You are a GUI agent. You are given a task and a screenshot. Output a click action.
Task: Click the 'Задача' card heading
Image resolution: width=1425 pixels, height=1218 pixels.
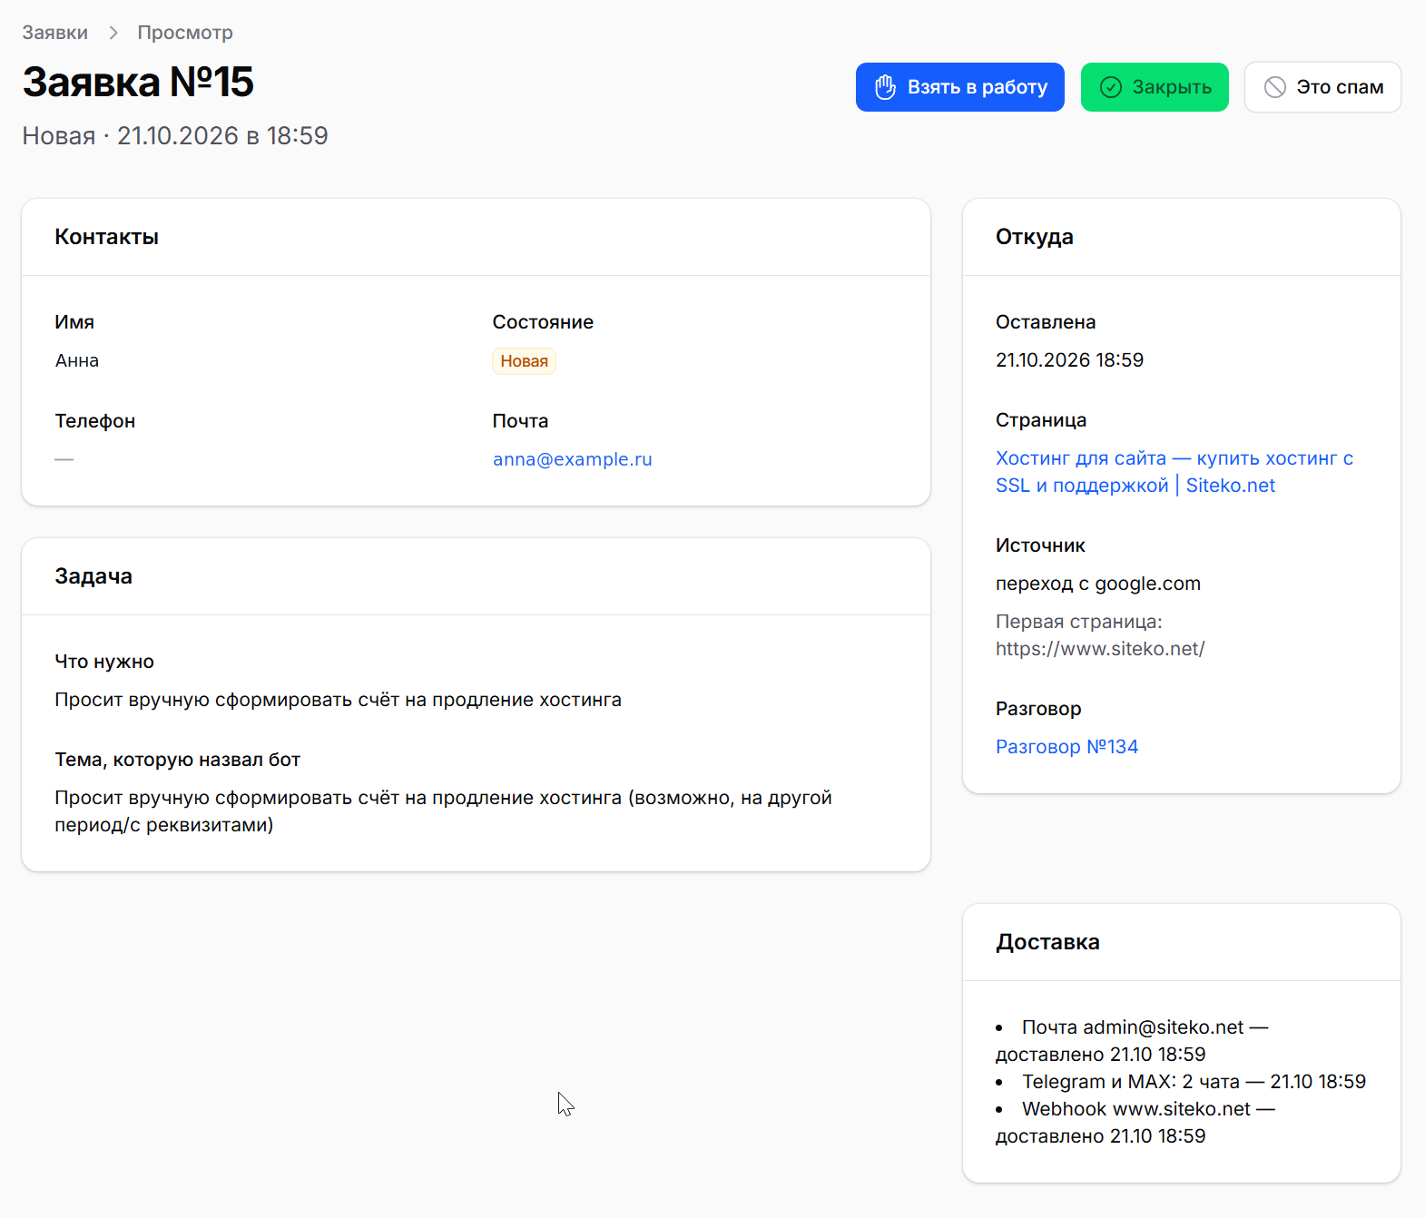(93, 576)
